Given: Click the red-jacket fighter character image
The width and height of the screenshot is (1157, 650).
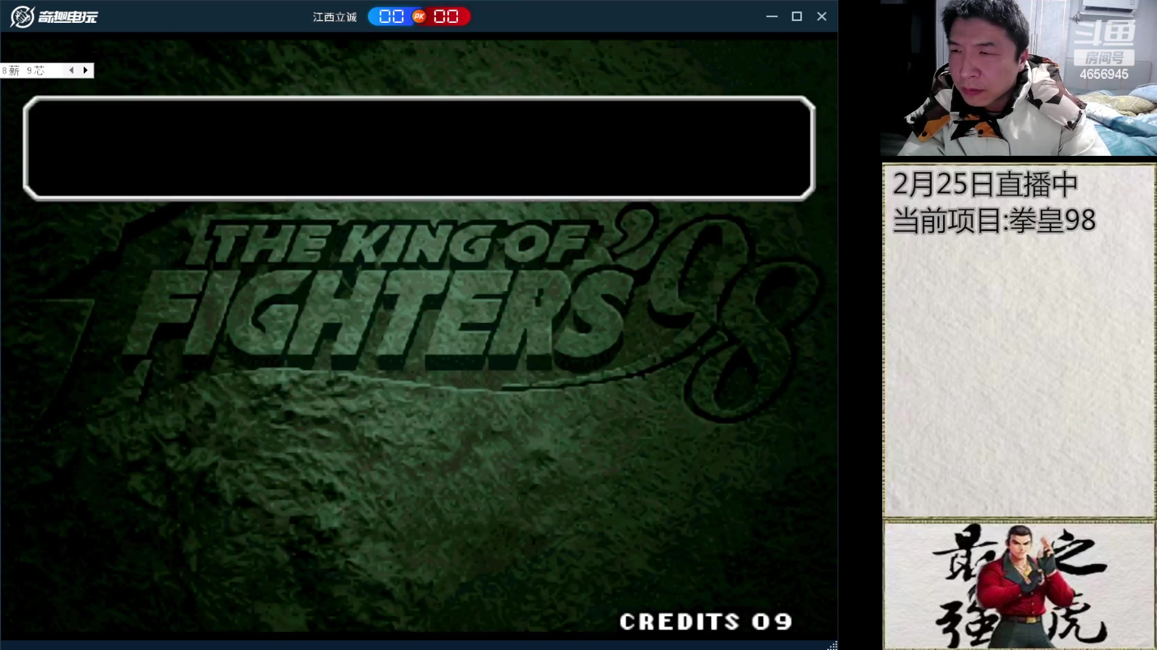Looking at the screenshot, I should coord(1024,587).
